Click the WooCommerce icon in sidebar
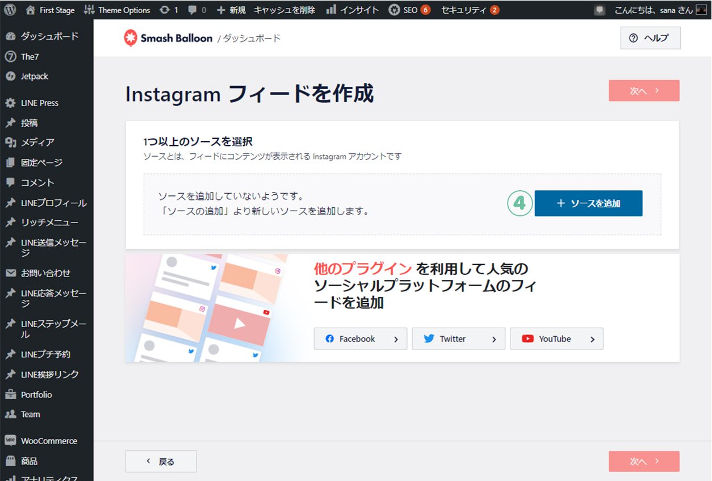The width and height of the screenshot is (712, 481). 10,441
